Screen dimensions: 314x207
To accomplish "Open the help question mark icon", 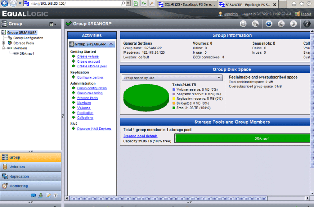I will coord(307,24).
